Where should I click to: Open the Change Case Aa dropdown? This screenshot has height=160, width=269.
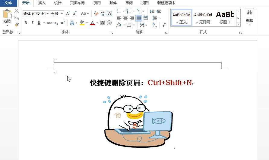click(85, 14)
